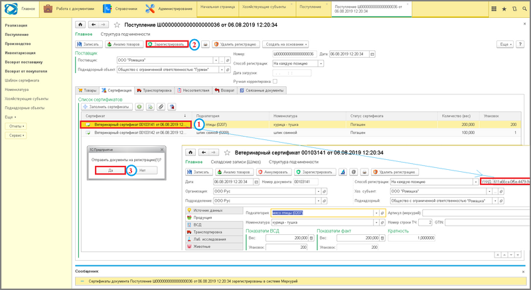Open the history icon in the top panel
531x290 pixels.
[x=514, y=9]
